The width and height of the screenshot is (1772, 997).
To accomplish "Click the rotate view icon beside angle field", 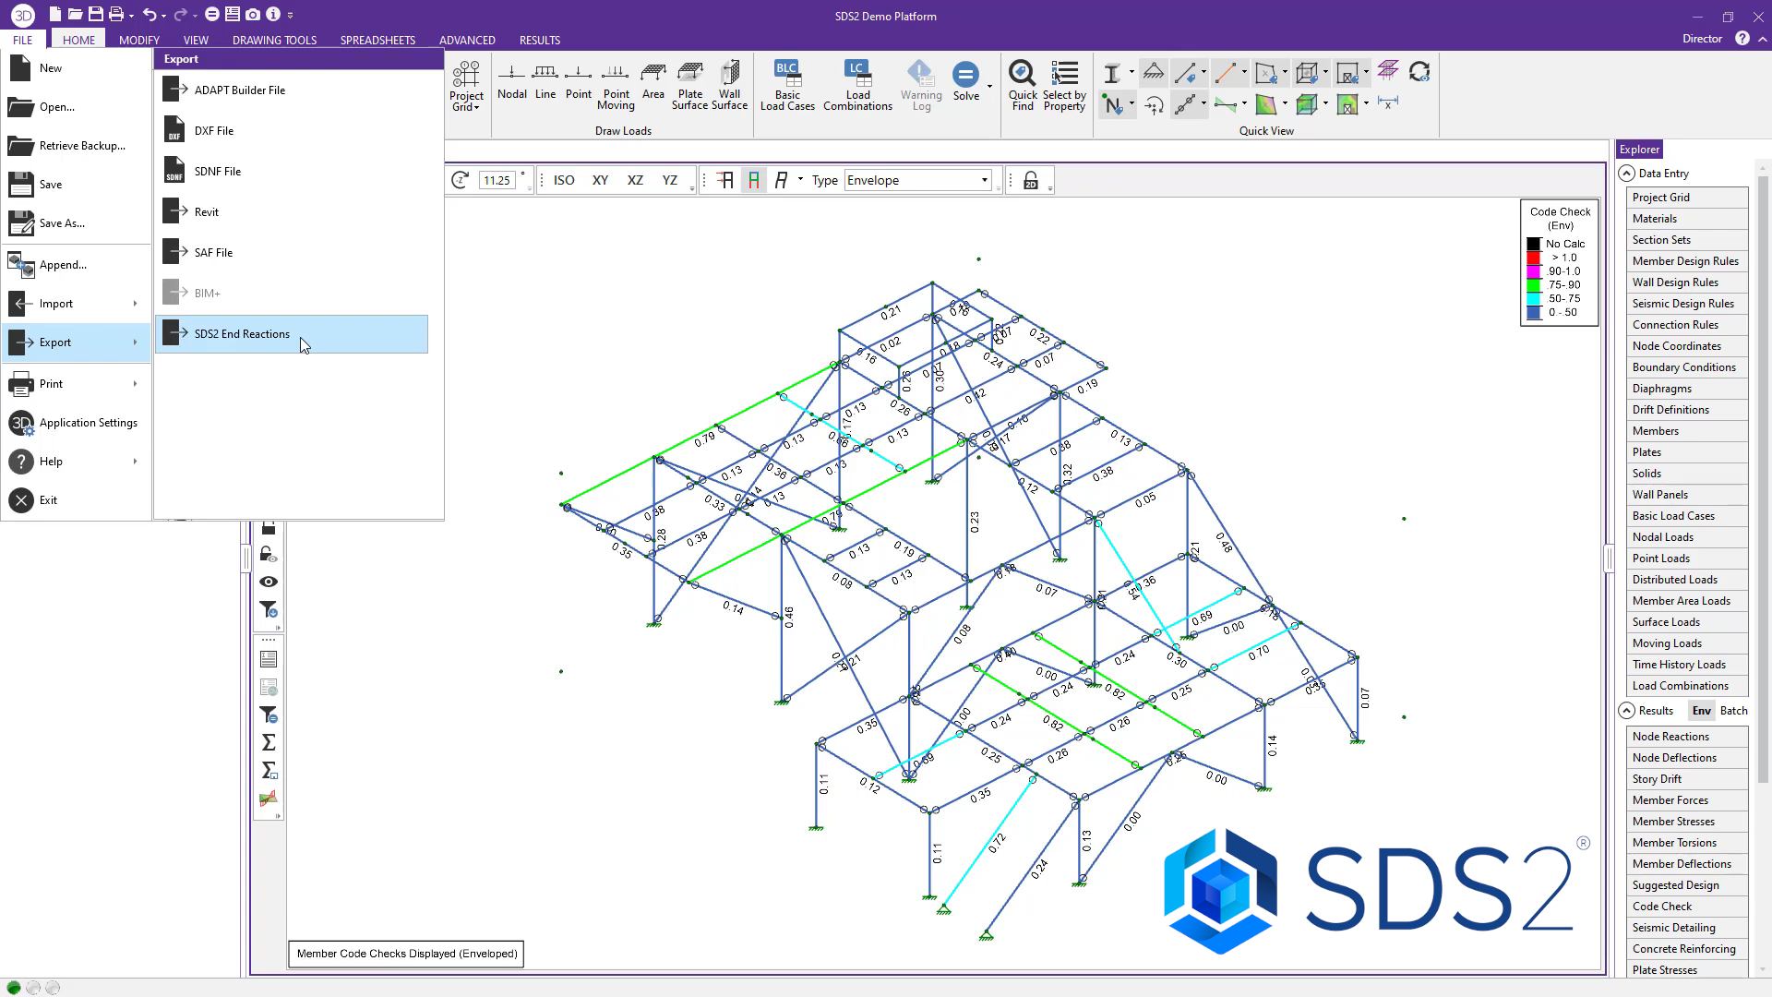I will (460, 180).
